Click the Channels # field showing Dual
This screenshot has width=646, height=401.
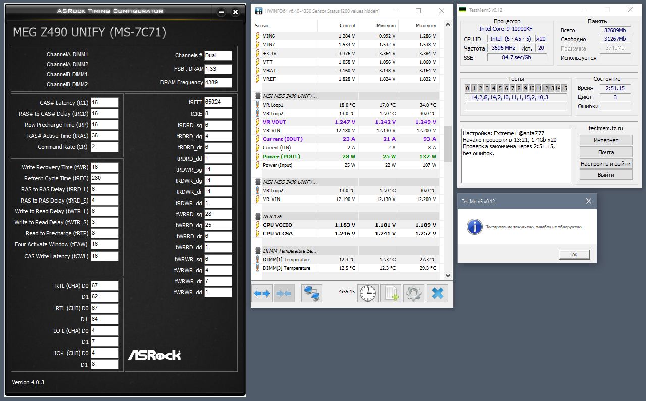(218, 56)
